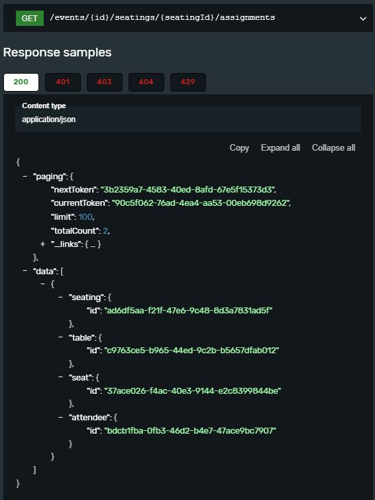
Task: Expand the GET assignments endpoint chevron
Action: pos(362,19)
